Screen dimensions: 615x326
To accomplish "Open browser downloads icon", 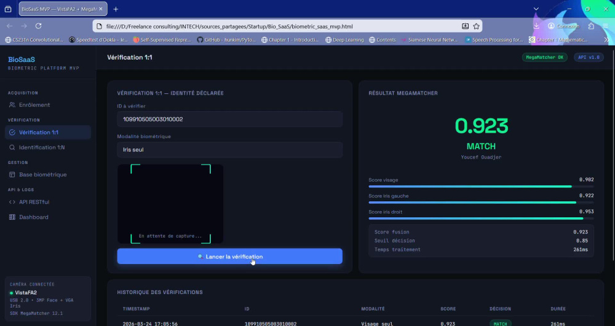I will tap(536, 26).
